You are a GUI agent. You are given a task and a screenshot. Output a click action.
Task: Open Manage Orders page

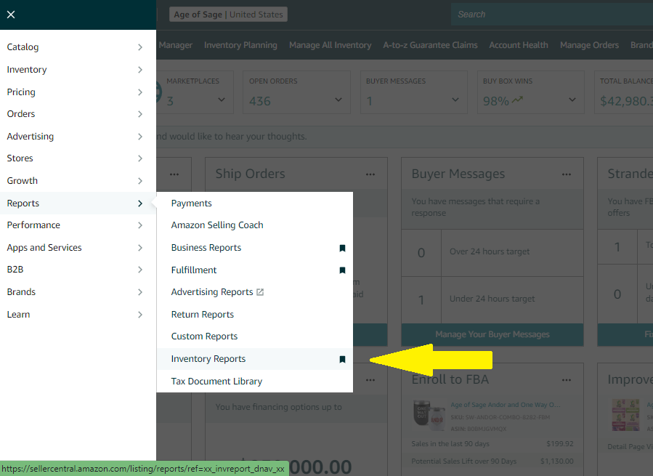589,45
